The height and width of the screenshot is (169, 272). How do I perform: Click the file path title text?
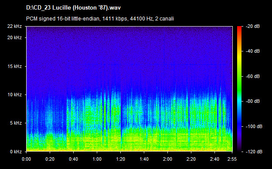(73, 8)
